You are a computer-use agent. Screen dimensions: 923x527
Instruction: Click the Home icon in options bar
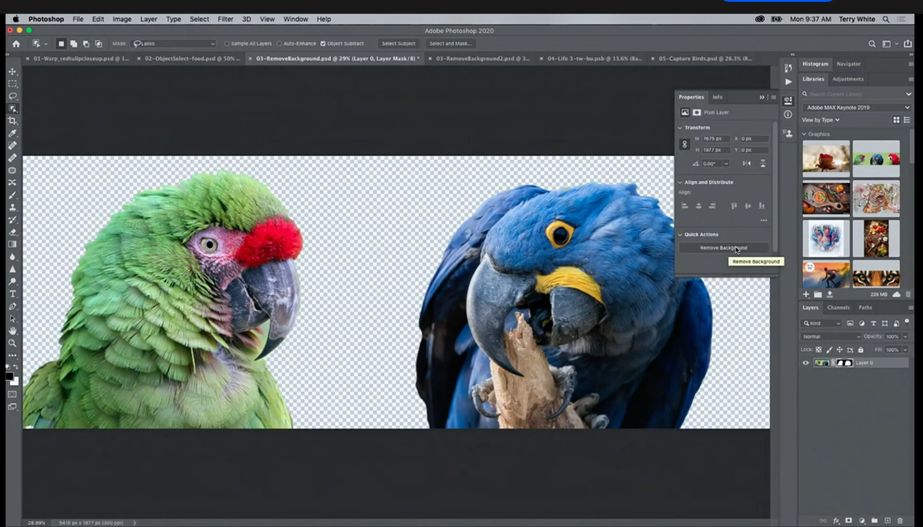(16, 44)
